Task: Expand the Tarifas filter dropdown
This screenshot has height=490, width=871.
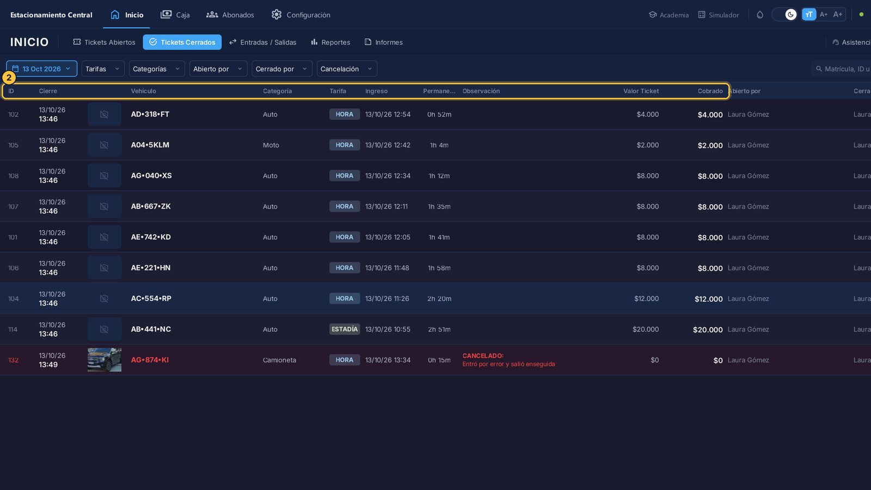Action: click(102, 69)
